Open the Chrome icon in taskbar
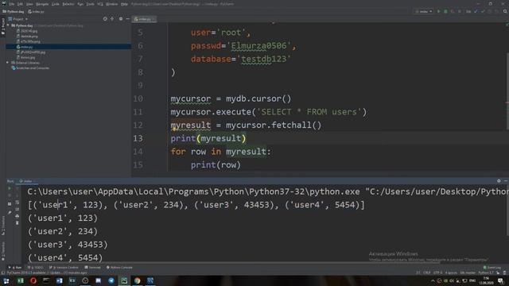The height and width of the screenshot is (286, 509). pos(138,280)
